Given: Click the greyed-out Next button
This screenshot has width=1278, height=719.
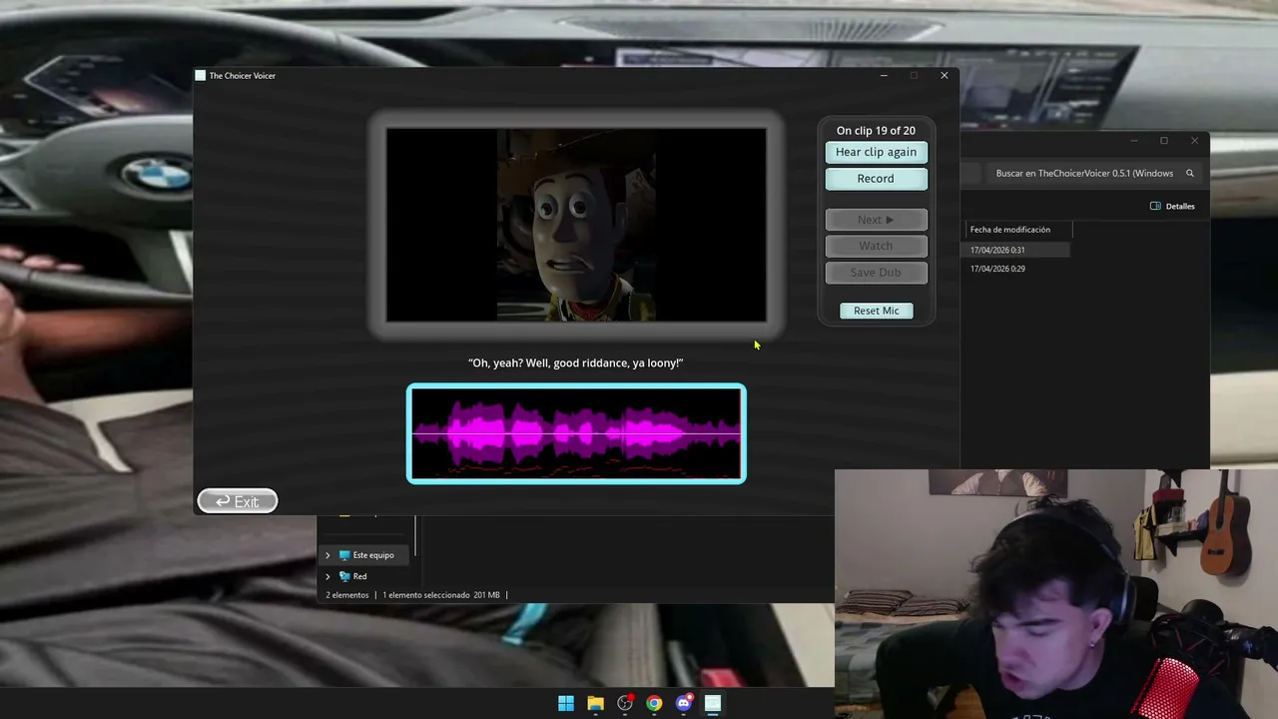Looking at the screenshot, I should click(876, 220).
